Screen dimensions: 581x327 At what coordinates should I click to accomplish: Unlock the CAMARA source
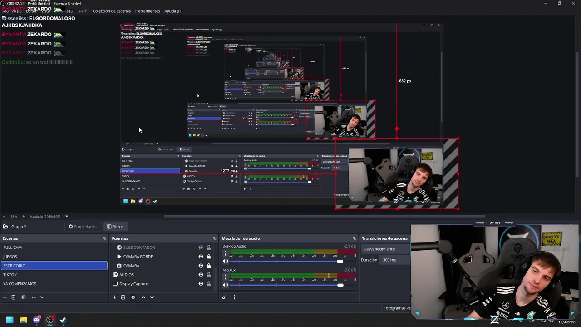209,266
